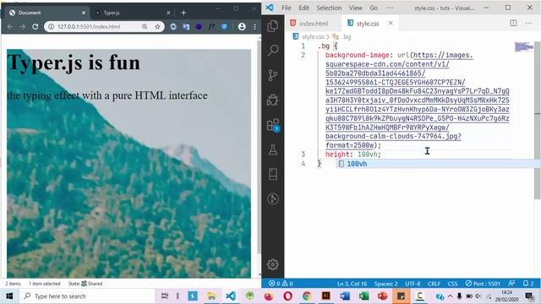Close the Document browser tab
This screenshot has height=304, width=541.
coord(84,13)
